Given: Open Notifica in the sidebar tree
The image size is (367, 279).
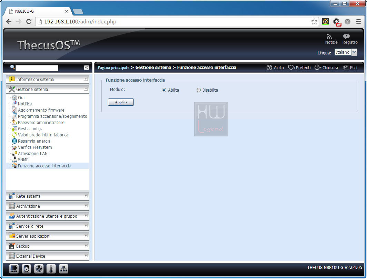Looking at the screenshot, I should (24, 104).
